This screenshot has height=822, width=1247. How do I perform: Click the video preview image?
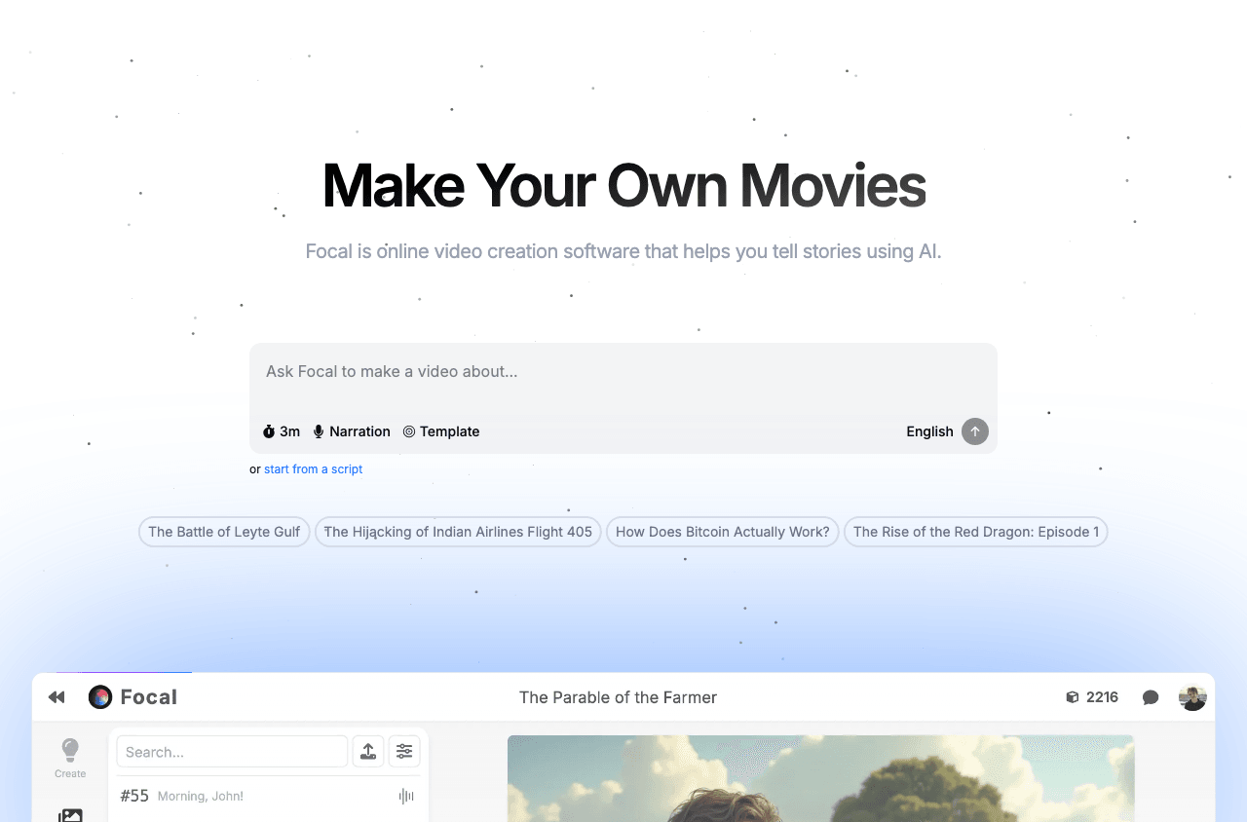821,779
